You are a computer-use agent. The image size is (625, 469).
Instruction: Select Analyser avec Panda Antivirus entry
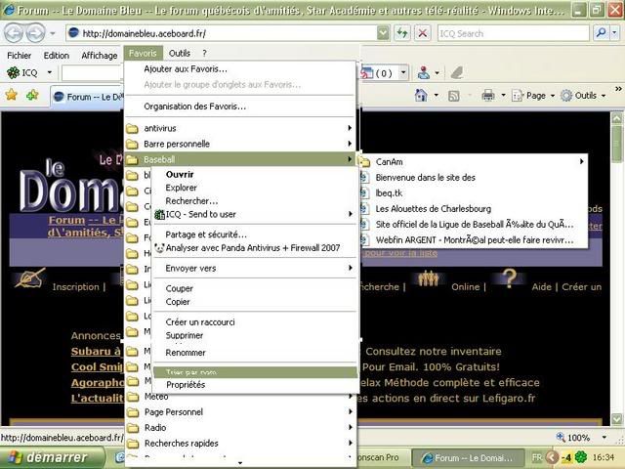pos(255,247)
